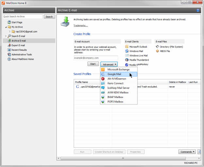Expand the Search E-mail tree node
Screen dimensions: 204x167
tap(6, 36)
